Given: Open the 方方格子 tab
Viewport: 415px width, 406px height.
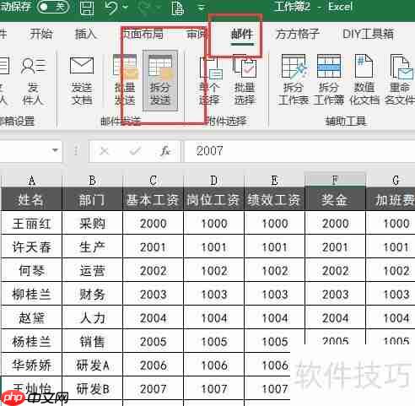Looking at the screenshot, I should coord(297,35).
